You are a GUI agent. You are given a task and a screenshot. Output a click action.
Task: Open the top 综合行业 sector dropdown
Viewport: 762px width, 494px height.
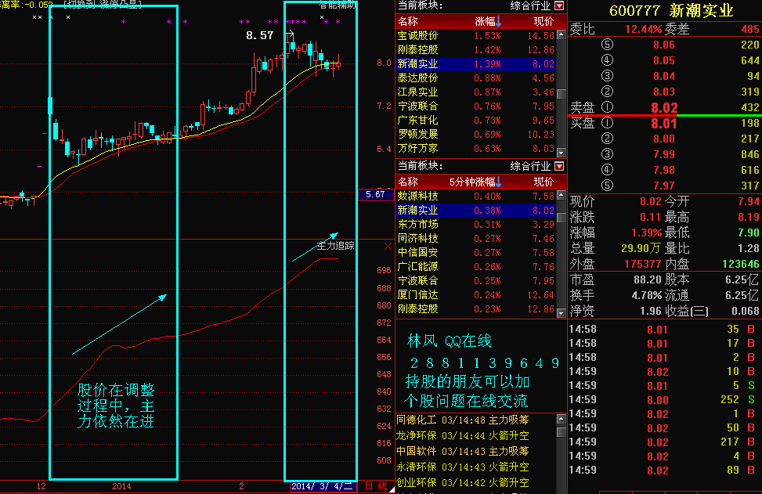point(558,6)
